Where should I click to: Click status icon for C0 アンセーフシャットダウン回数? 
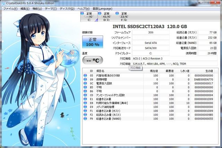(x=85, y=95)
